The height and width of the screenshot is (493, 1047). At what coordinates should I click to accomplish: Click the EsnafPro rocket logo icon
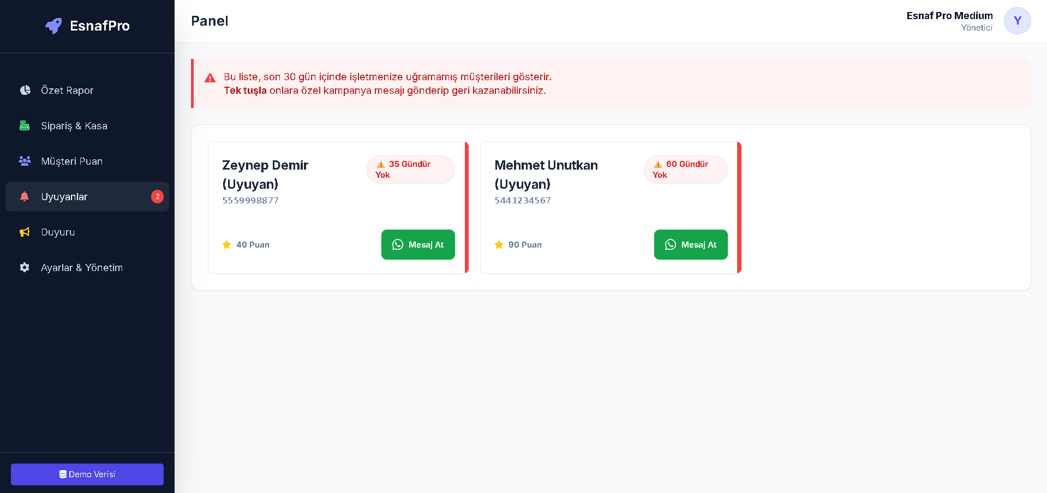point(53,26)
